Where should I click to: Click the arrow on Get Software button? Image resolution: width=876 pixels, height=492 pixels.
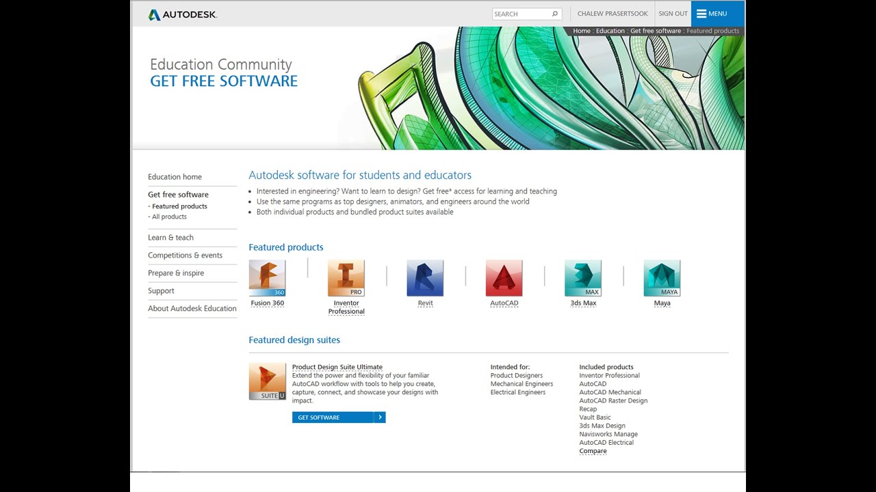click(x=380, y=418)
